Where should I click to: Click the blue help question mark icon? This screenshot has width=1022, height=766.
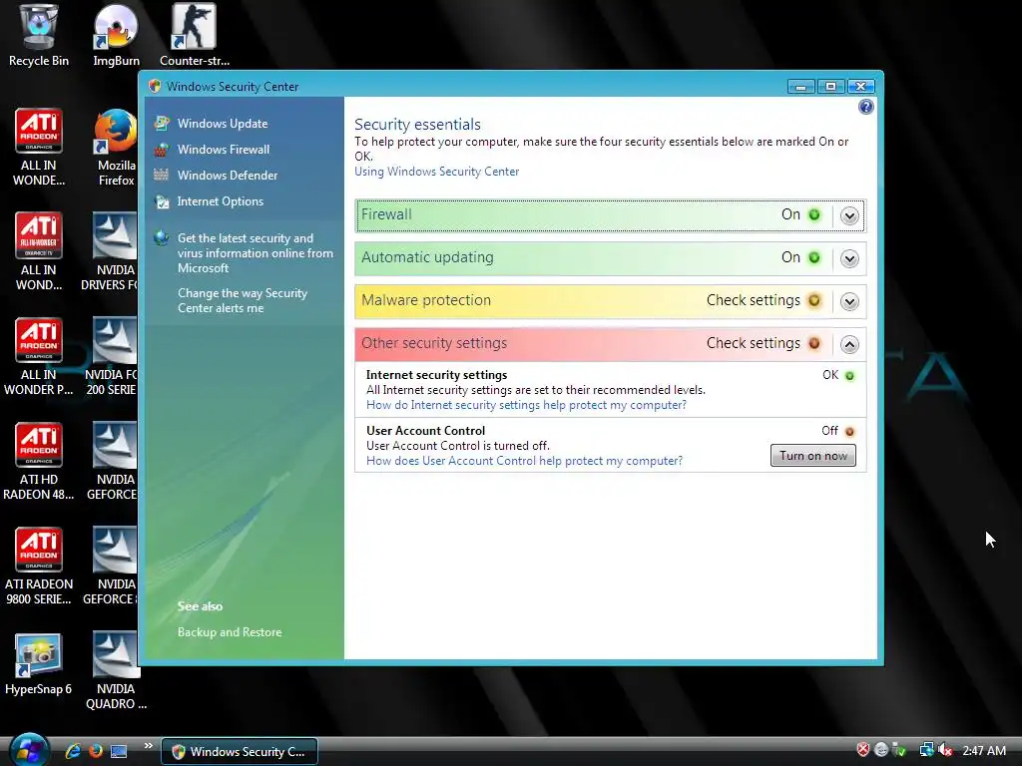pyautogui.click(x=865, y=107)
